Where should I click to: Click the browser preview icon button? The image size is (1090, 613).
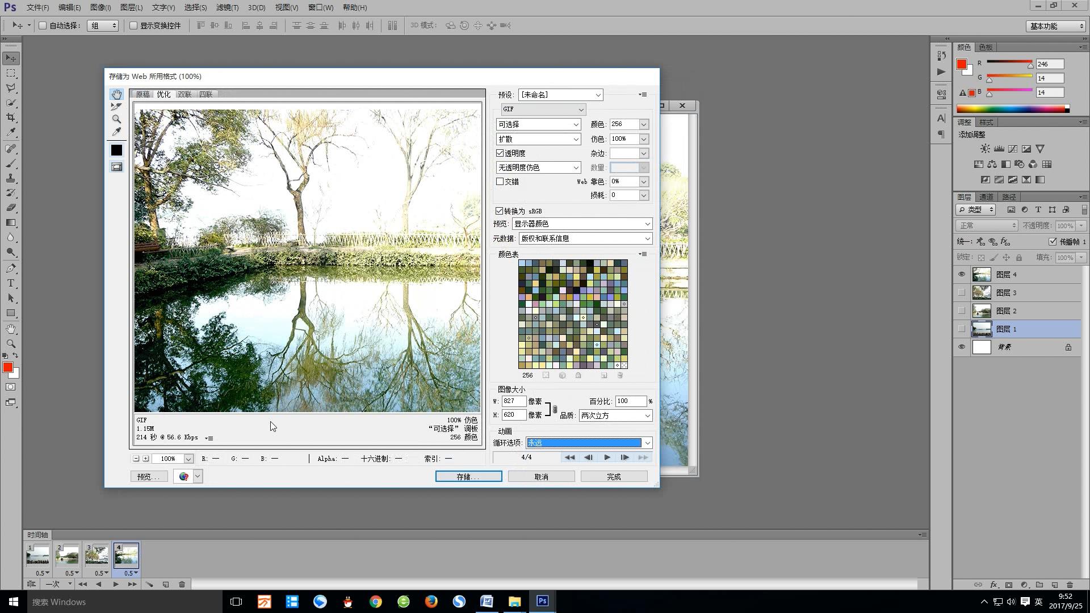[x=183, y=477]
